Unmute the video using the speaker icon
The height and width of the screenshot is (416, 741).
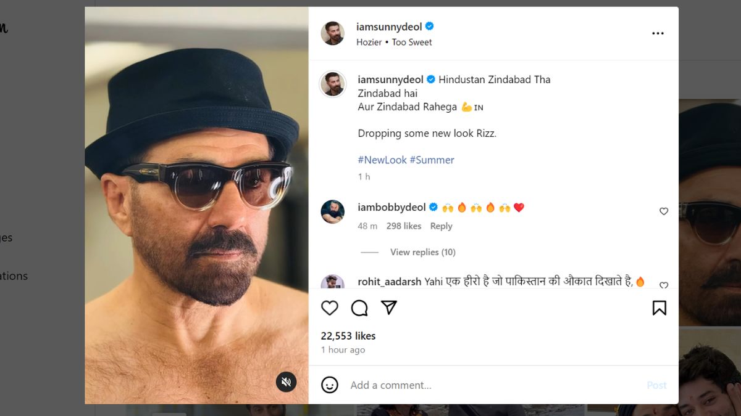point(286,382)
